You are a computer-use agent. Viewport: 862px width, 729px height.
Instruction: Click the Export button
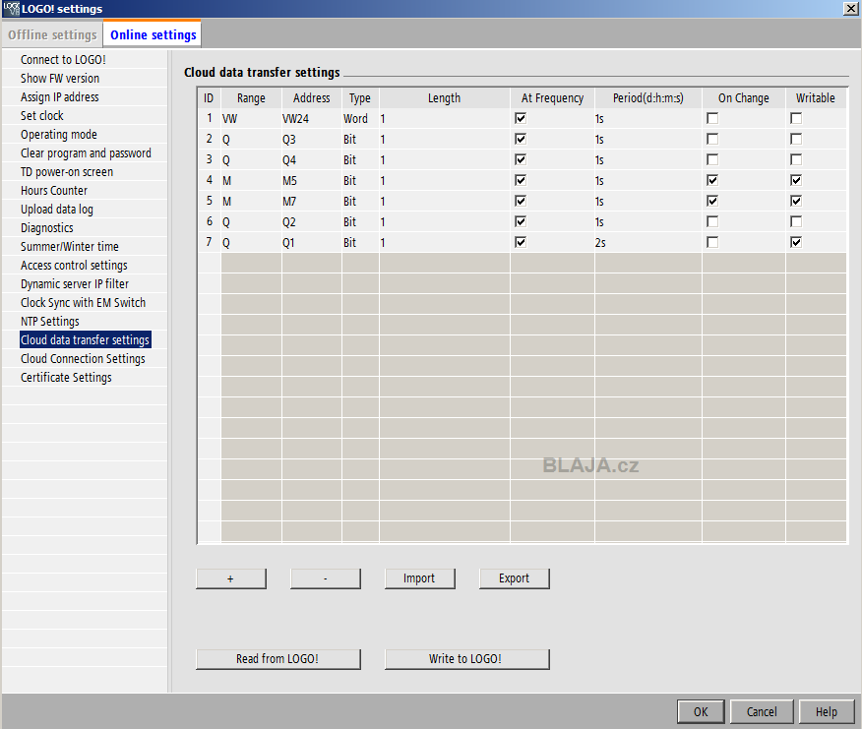tap(514, 578)
